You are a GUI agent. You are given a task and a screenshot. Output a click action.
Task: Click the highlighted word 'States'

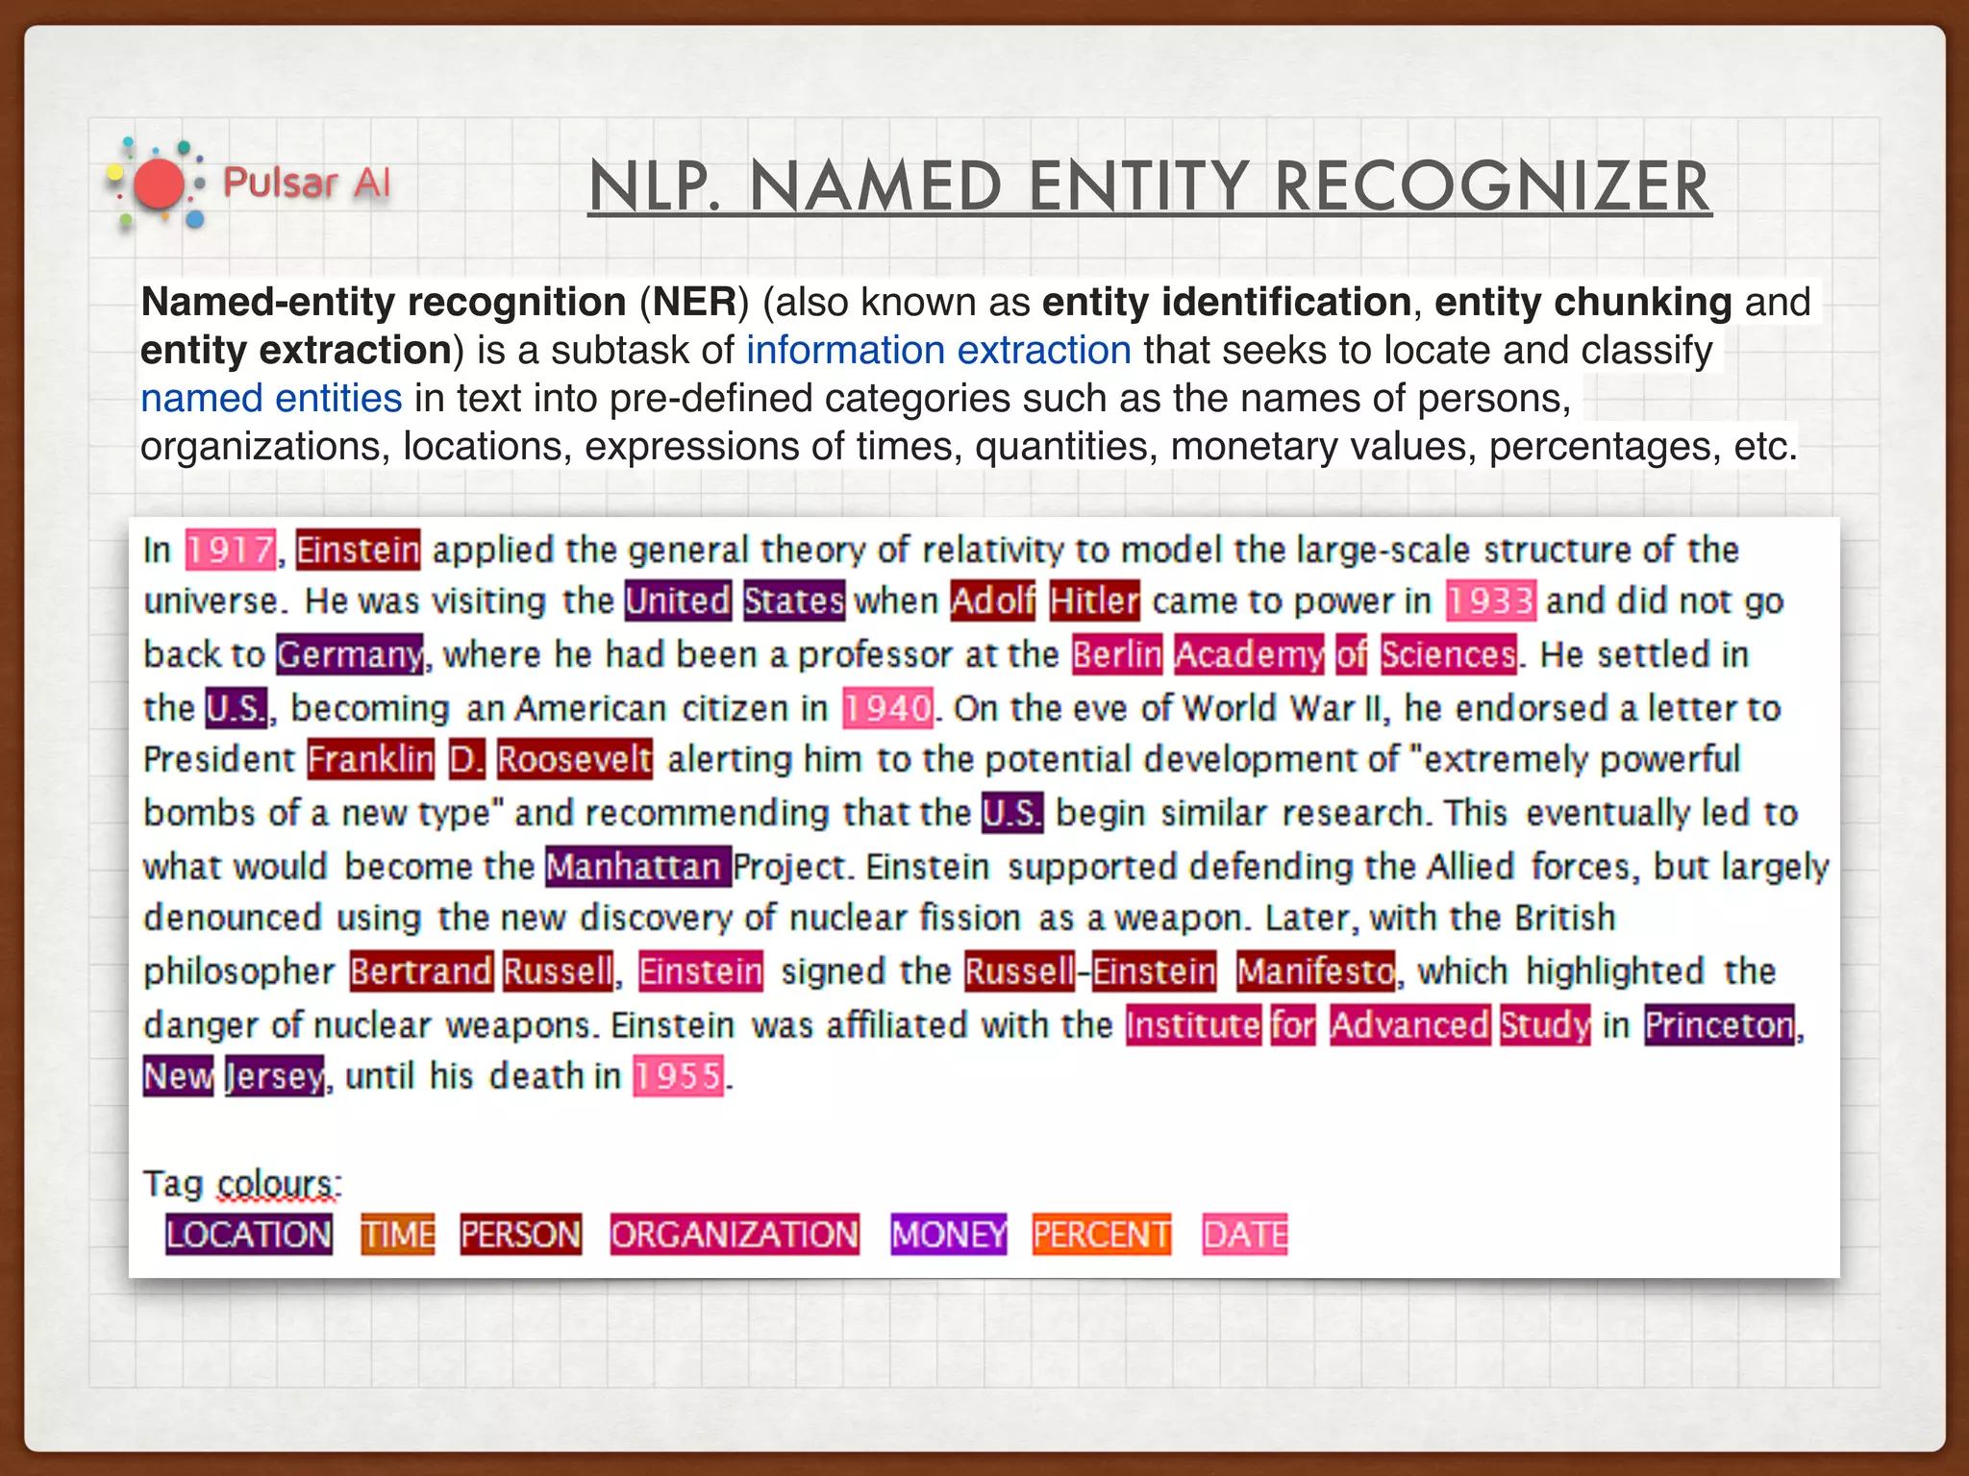[x=794, y=602]
